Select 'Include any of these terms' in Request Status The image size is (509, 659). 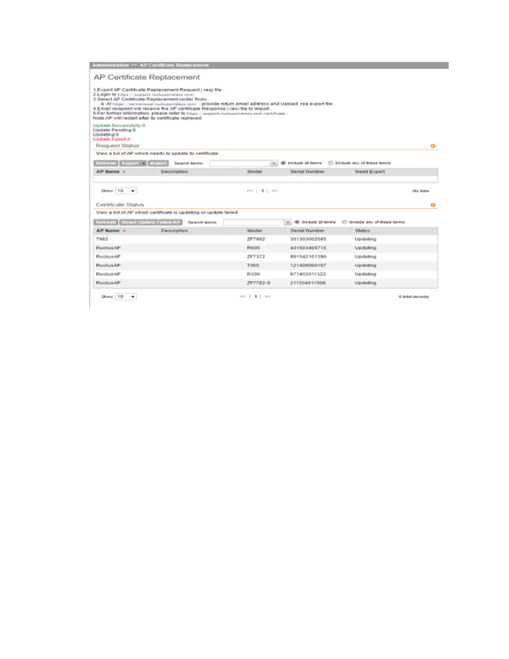click(x=331, y=163)
